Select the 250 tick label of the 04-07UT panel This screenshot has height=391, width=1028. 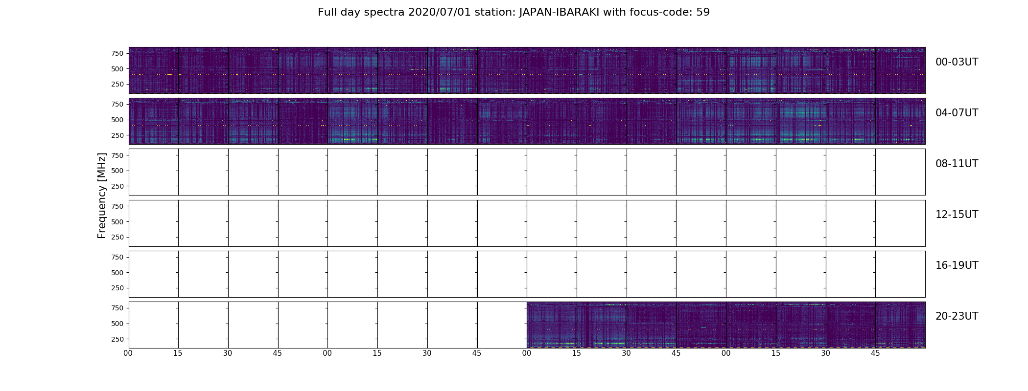117,135
